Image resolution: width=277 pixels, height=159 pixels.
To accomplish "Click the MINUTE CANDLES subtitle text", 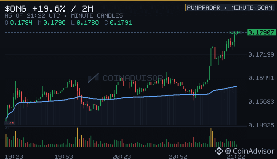I will pyautogui.click(x=97, y=16).
